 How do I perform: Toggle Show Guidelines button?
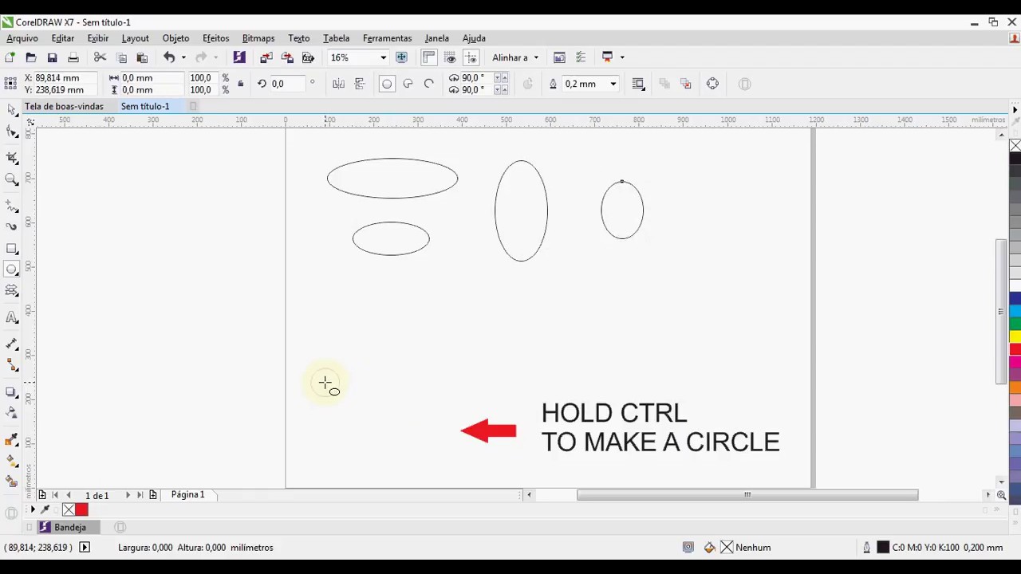click(471, 57)
